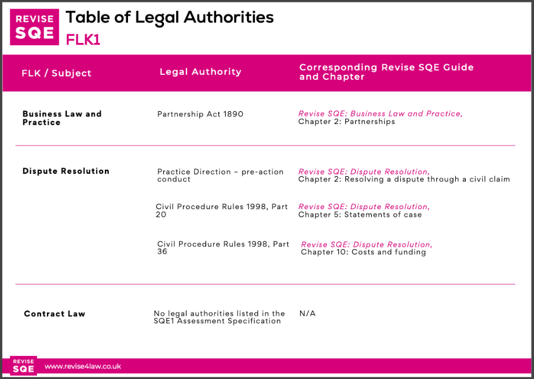Click the Dispute Resolution subject label
Image resolution: width=534 pixels, height=379 pixels.
[66, 171]
